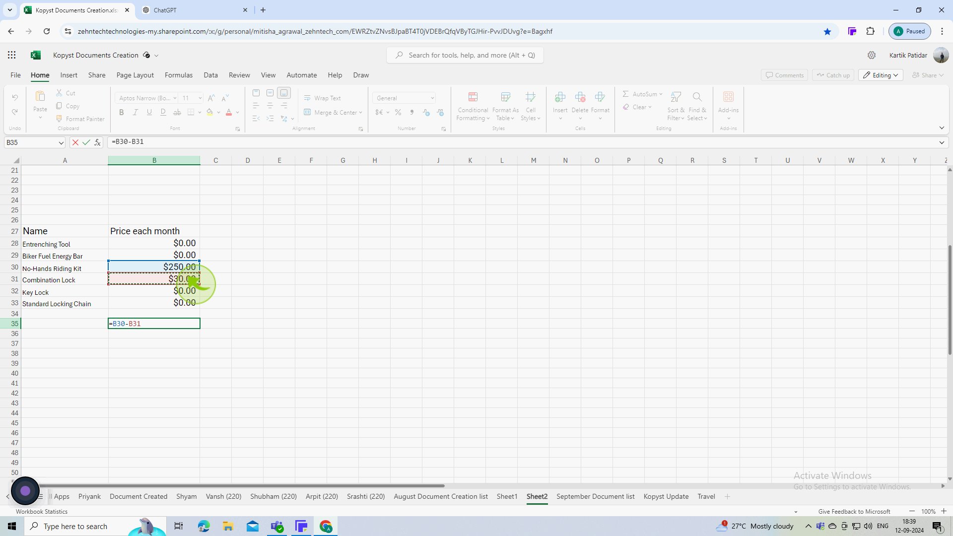
Task: Toggle Bottom Align
Action: 284,93
